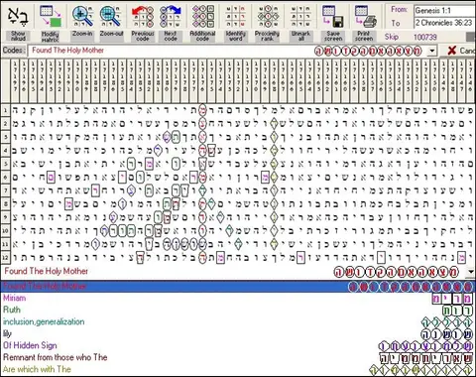Click matrix row header 6
Screen dimensions: 476x377
pos(5,177)
